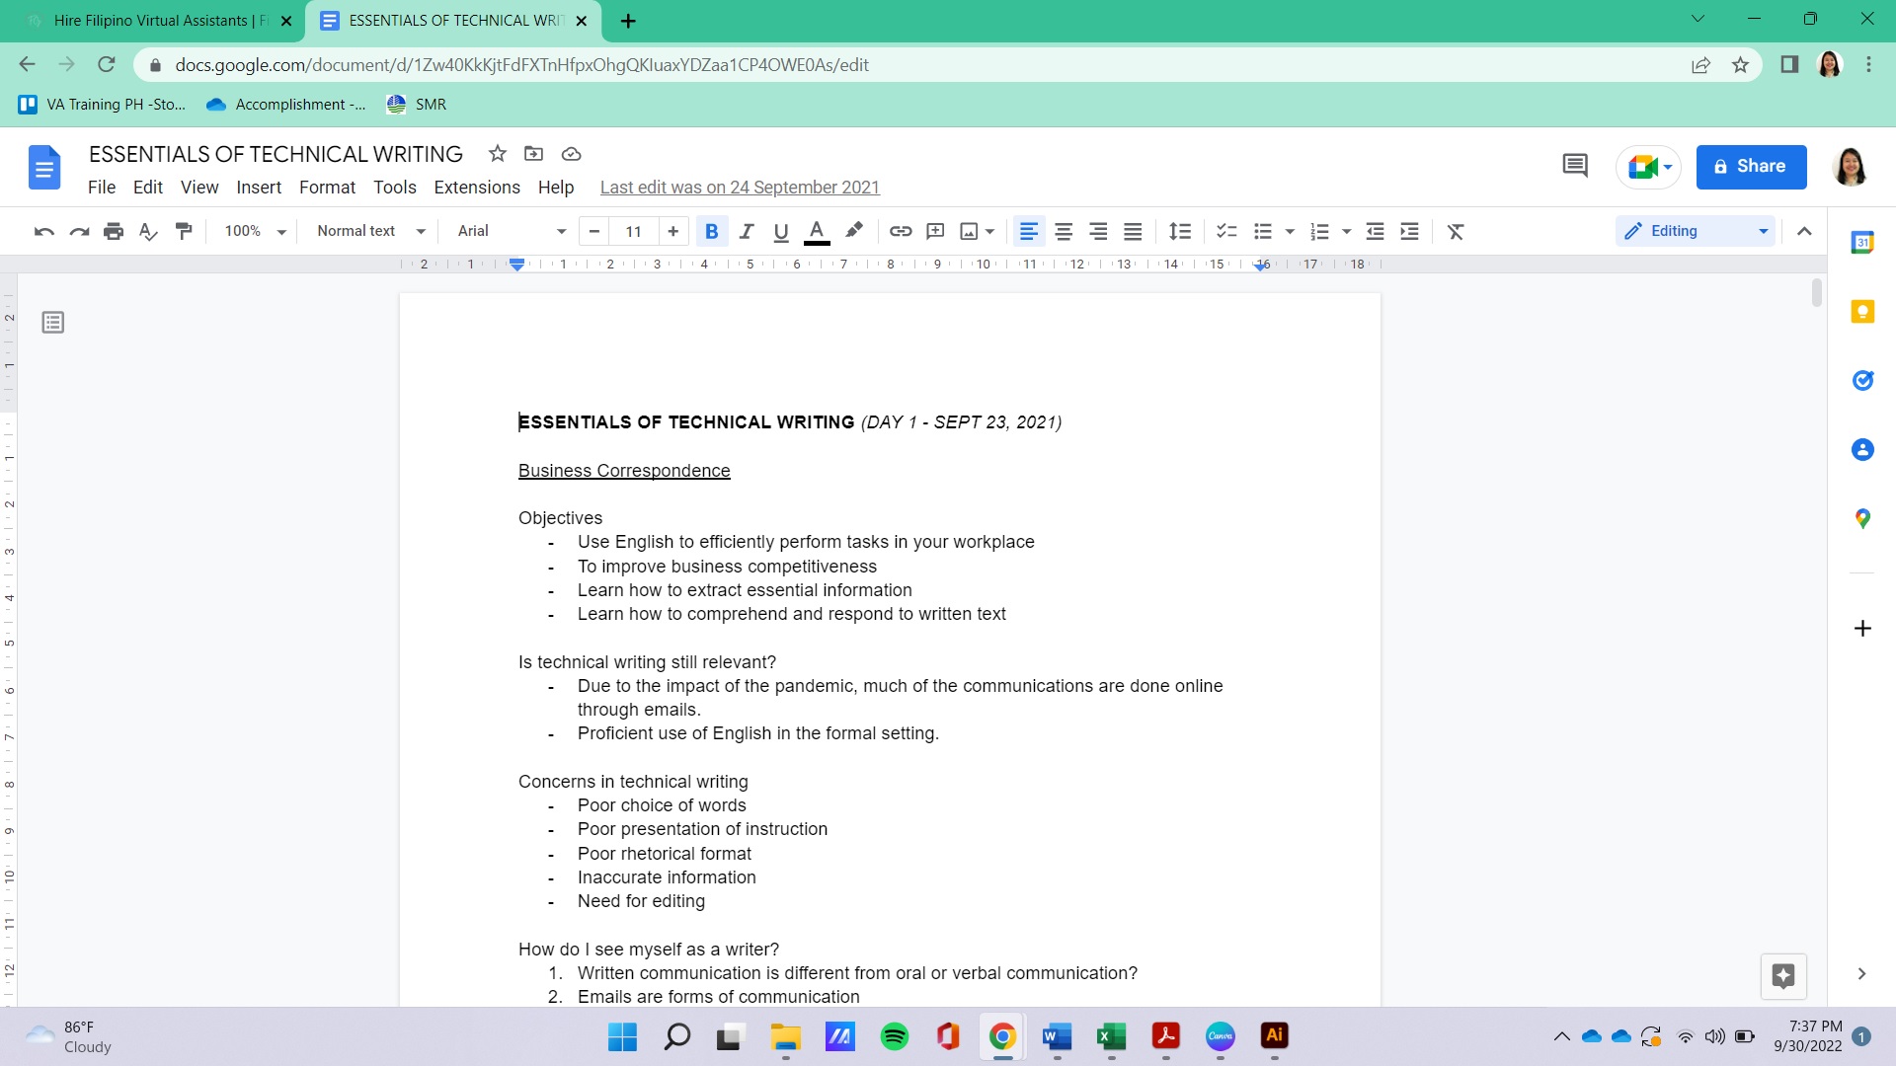Open the text color picker
Screen dimensions: 1896x1066
[x=817, y=231]
